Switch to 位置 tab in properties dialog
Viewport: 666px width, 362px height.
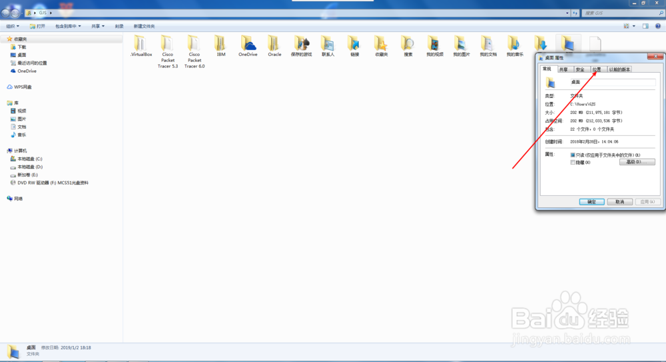597,69
